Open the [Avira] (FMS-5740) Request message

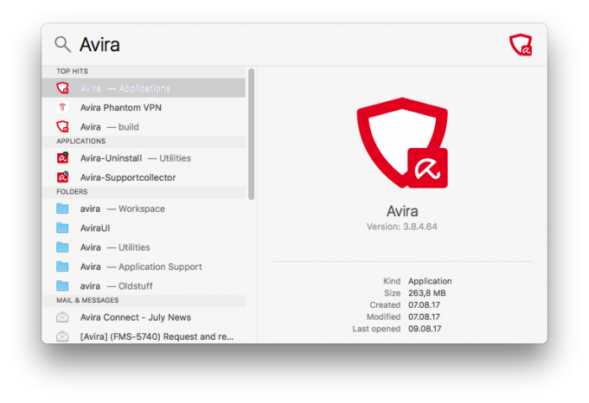tap(144, 337)
